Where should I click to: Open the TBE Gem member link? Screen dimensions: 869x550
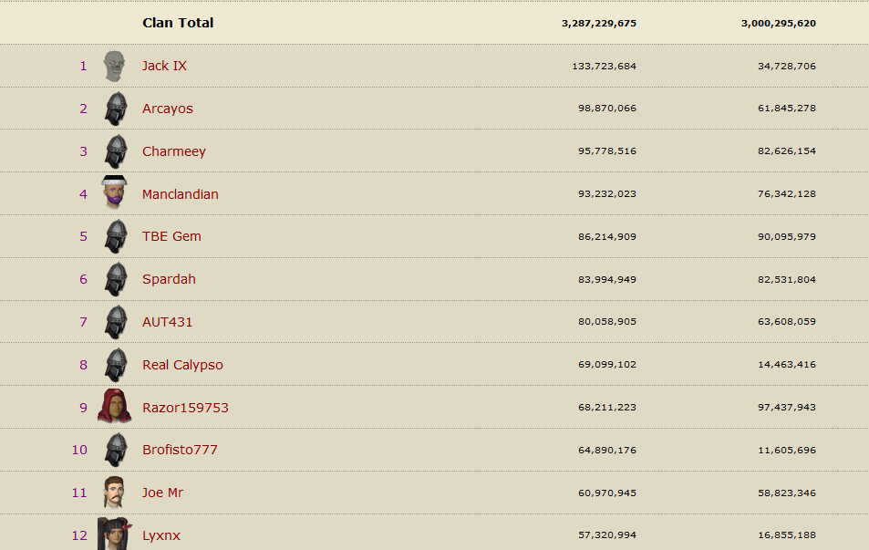point(171,236)
